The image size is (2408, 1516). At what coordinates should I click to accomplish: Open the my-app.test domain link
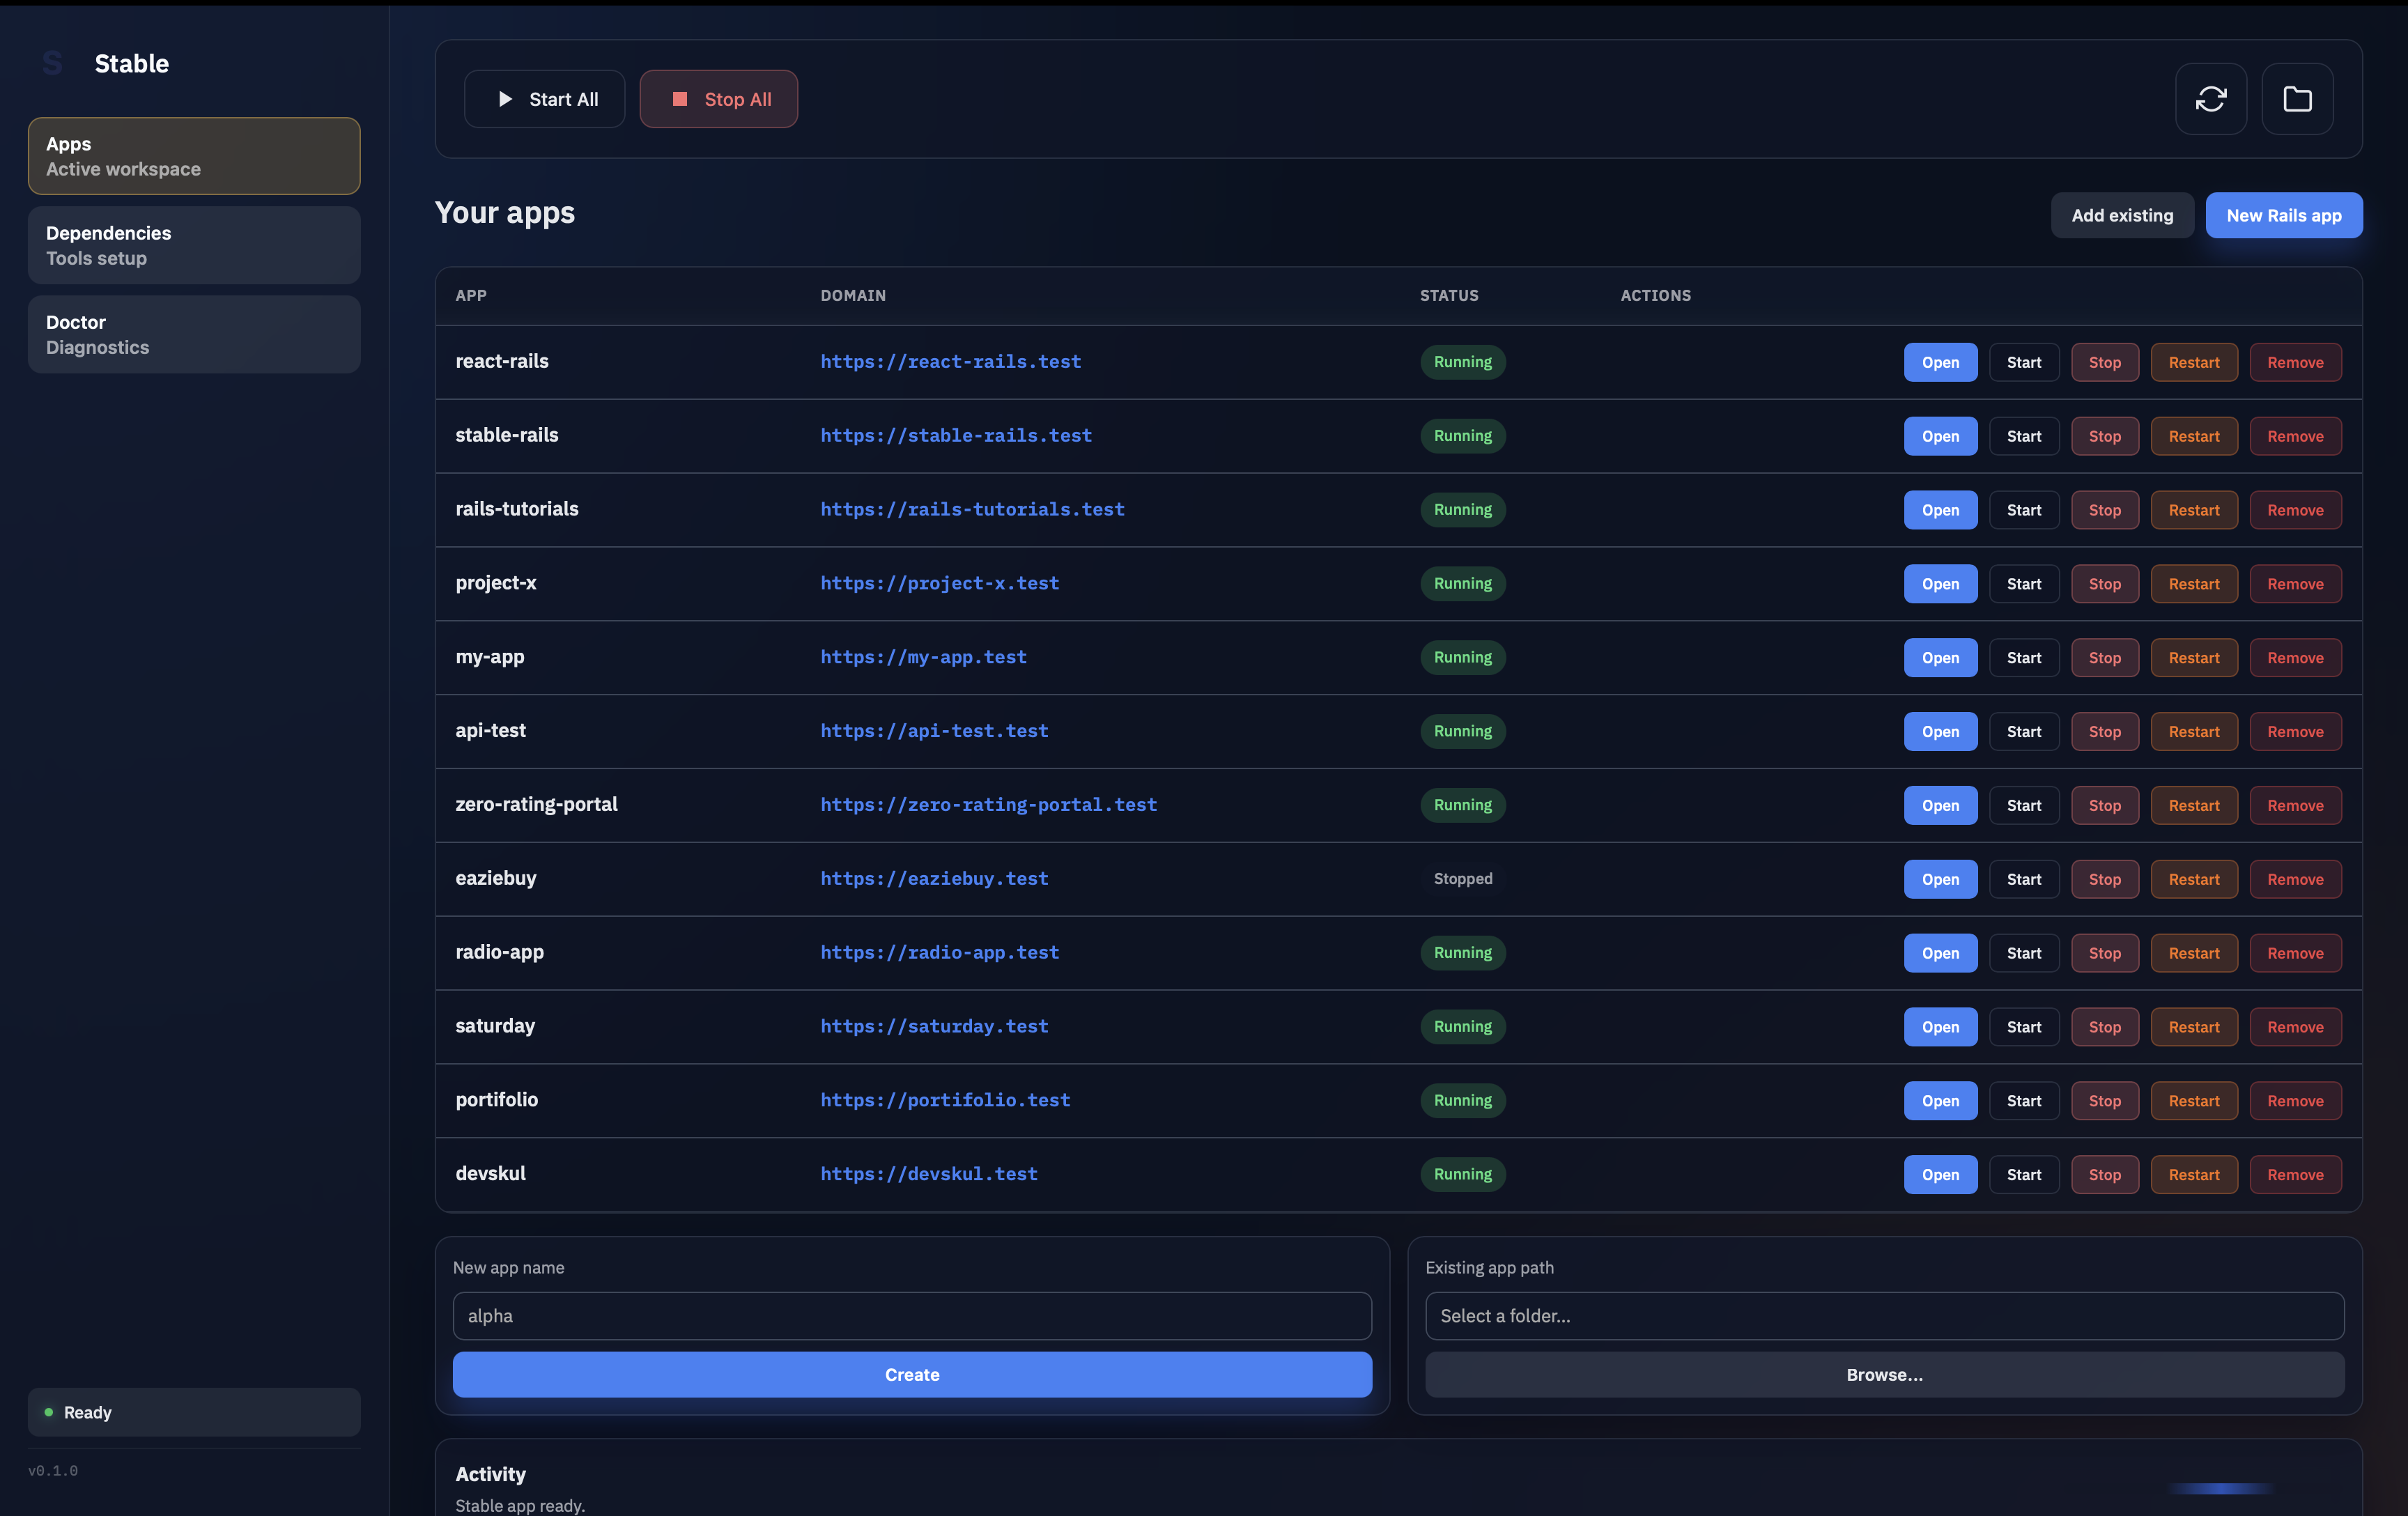point(923,657)
